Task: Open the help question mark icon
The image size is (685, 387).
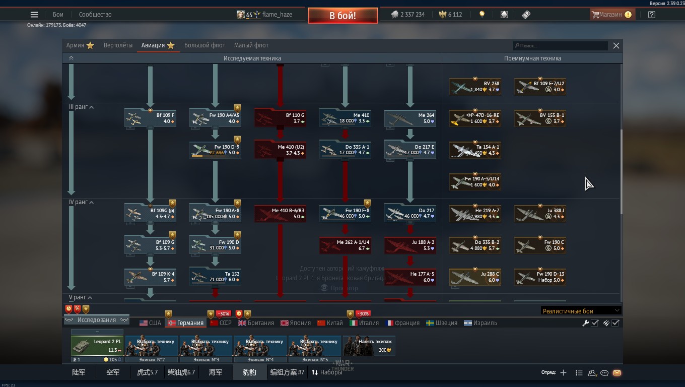Action: (x=652, y=15)
